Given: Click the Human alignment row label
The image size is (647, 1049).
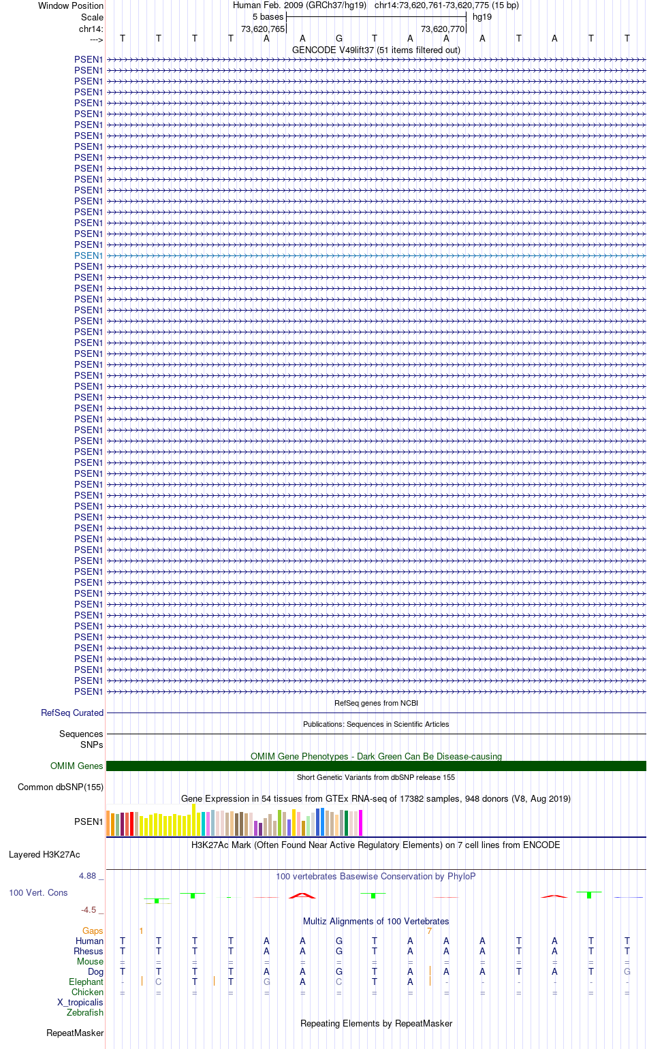Looking at the screenshot, I should click(x=89, y=941).
